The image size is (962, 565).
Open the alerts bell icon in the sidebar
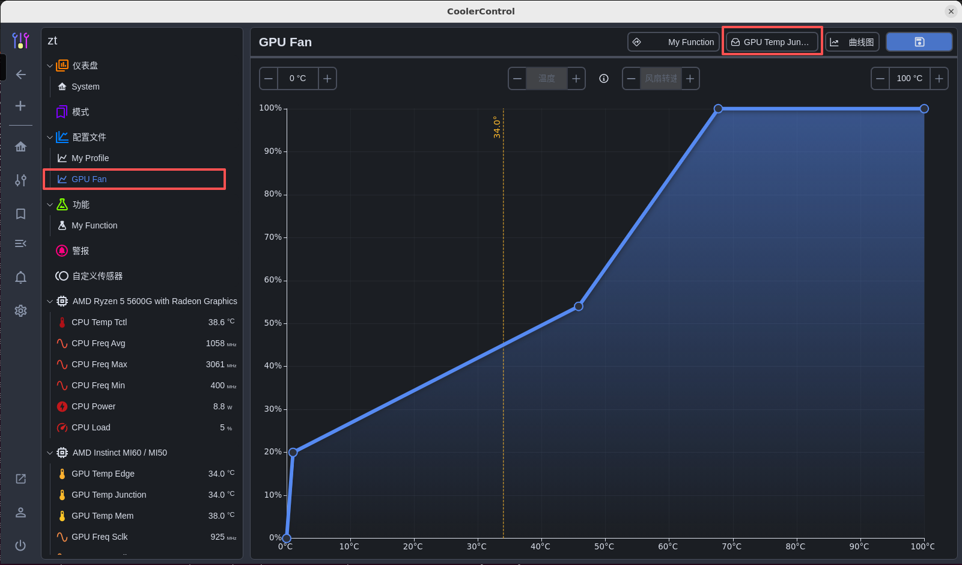coord(20,277)
